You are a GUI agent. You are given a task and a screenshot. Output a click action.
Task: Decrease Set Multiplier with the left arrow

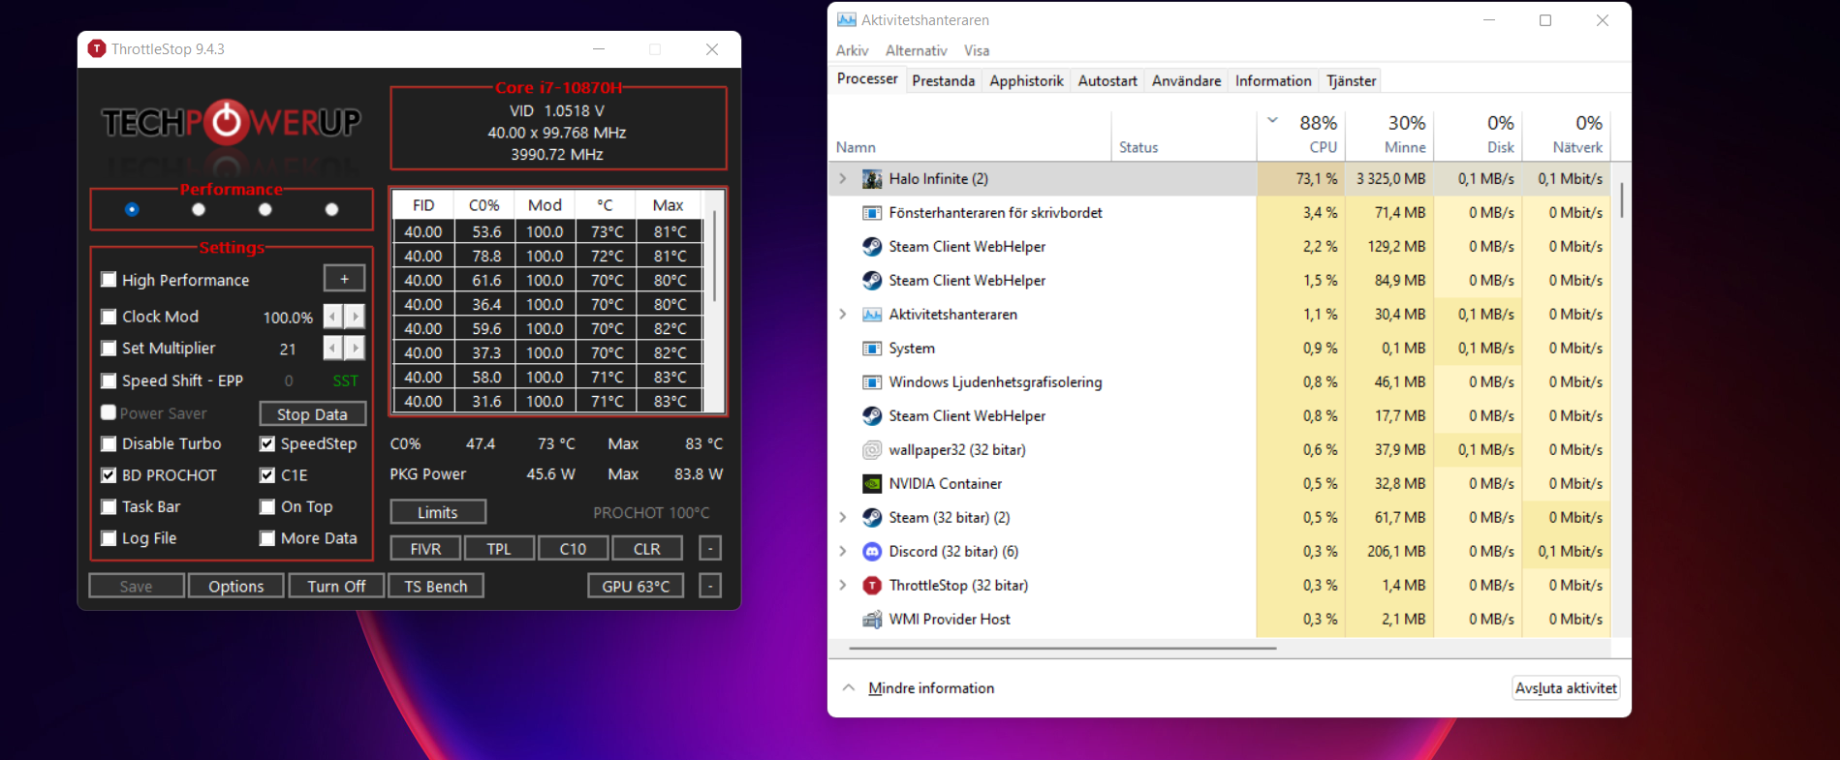click(332, 349)
